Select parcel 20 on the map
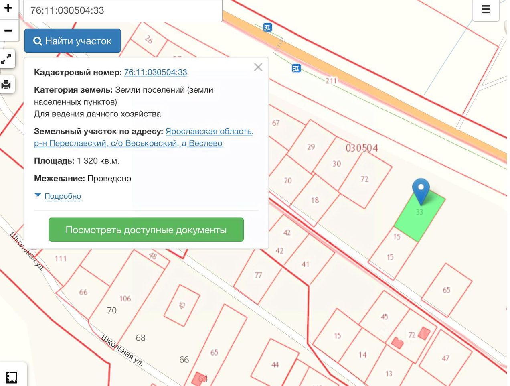510x386 pixels. pyautogui.click(x=288, y=181)
